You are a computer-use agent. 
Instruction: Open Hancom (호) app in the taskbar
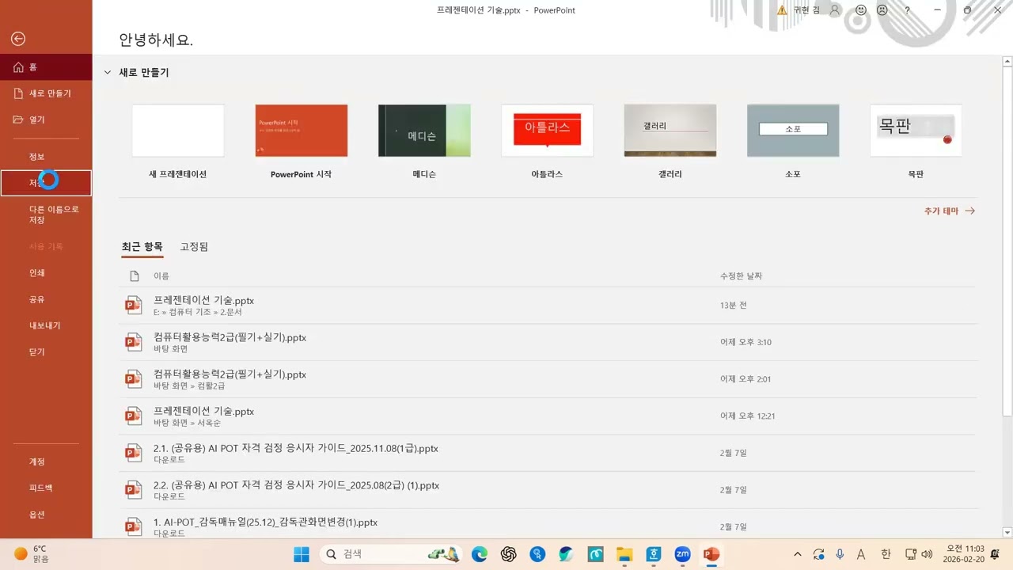pos(654,554)
